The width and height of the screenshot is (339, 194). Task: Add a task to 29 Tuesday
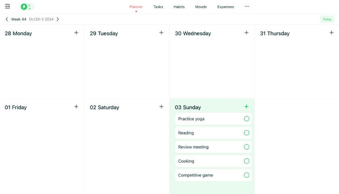pyautogui.click(x=161, y=33)
